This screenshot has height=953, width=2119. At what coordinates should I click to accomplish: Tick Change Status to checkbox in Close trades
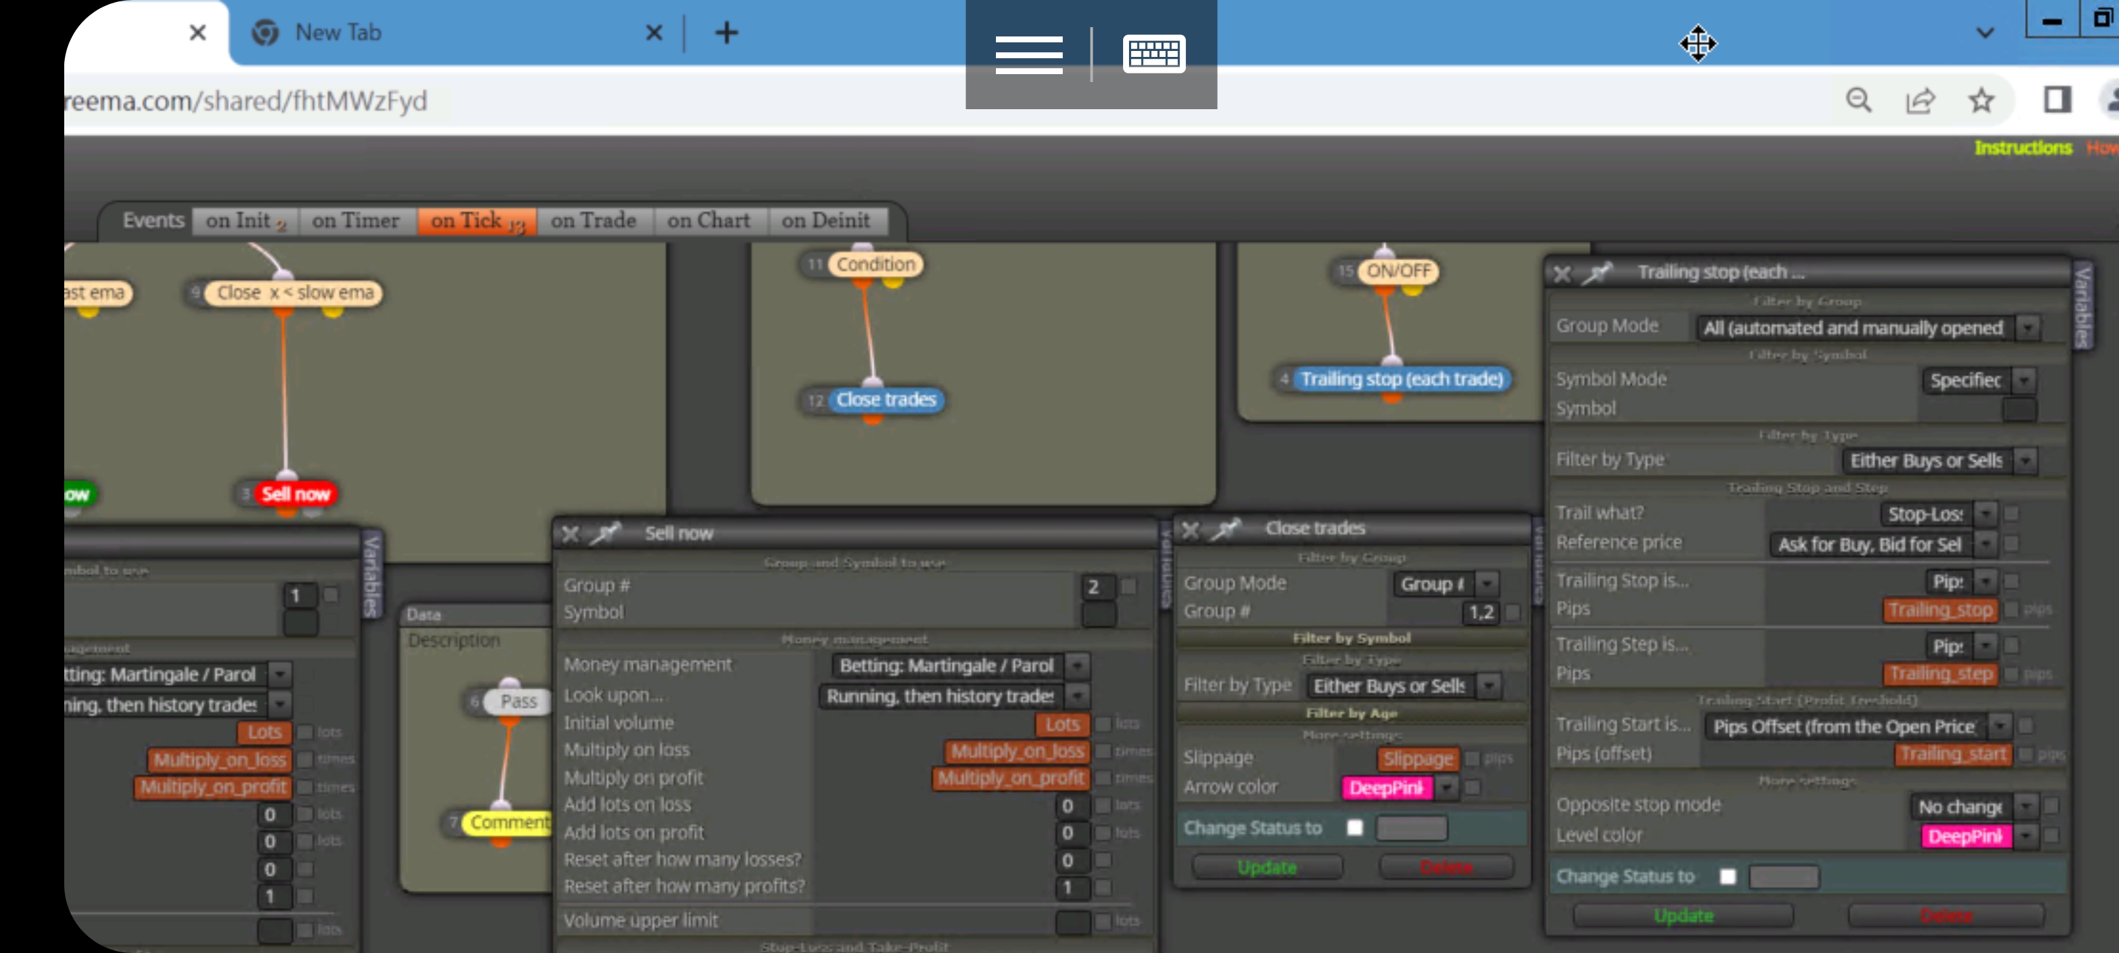(x=1355, y=827)
